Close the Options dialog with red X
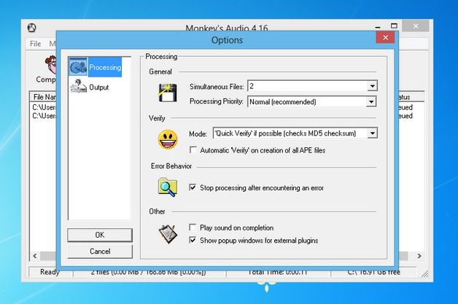Image resolution: width=458 pixels, height=304 pixels. click(x=385, y=37)
